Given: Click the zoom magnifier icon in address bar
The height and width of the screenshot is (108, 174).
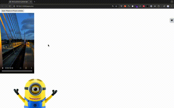Looking at the screenshot, I should click(113, 6).
